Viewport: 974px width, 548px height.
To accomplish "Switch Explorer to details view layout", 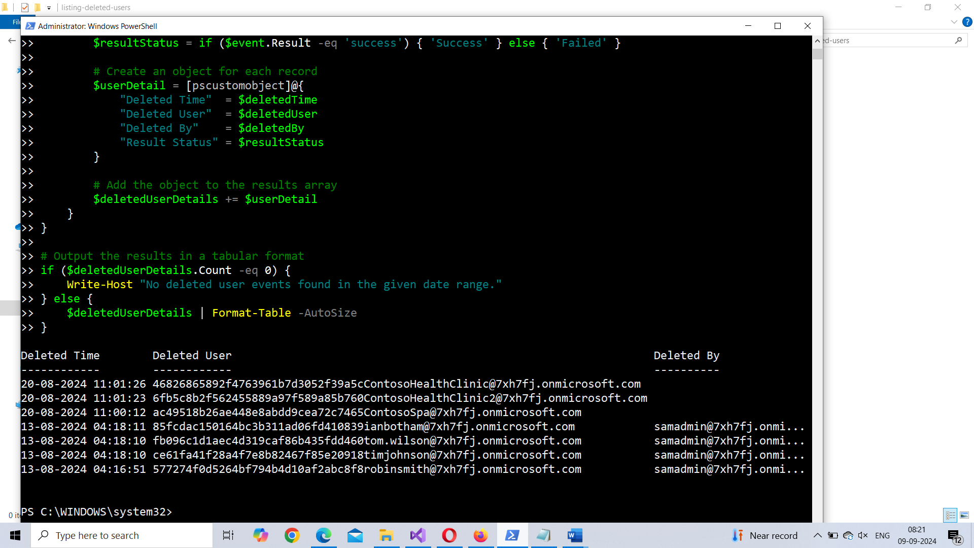I will click(950, 515).
